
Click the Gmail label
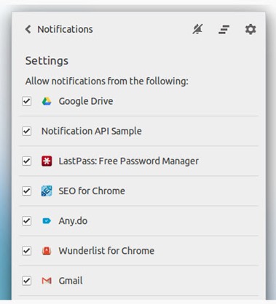point(71,281)
